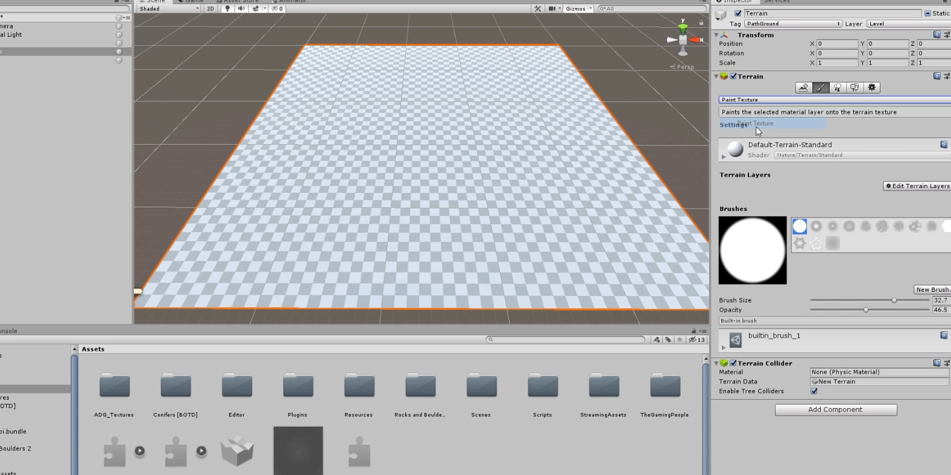Screen dimensions: 951x475
Task: Toggle scene effects icon in Scene toolbar
Action: pyautogui.click(x=256, y=8)
